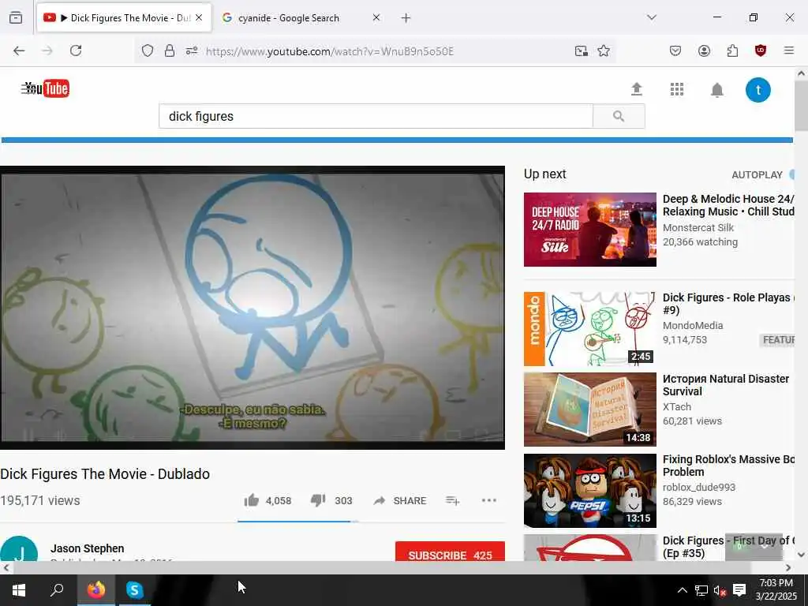Open Windows Action Center notifications
The width and height of the screenshot is (808, 606).
pos(739,590)
